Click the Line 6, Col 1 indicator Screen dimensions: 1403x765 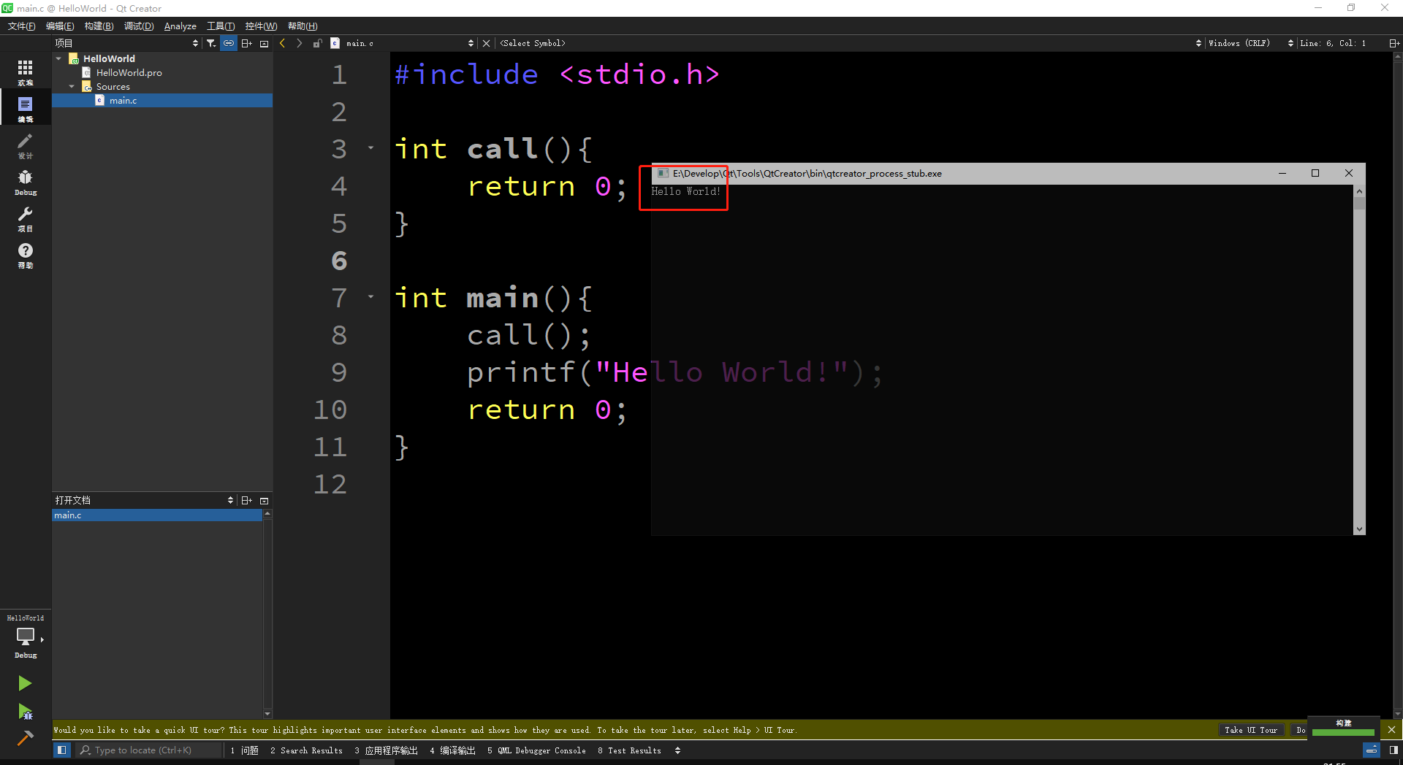point(1333,43)
